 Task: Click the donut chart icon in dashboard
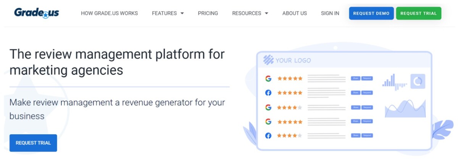tap(418, 81)
